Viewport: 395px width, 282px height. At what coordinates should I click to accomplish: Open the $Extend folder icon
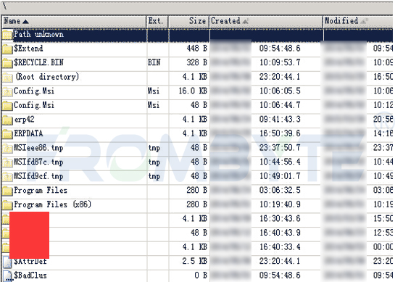(7, 49)
